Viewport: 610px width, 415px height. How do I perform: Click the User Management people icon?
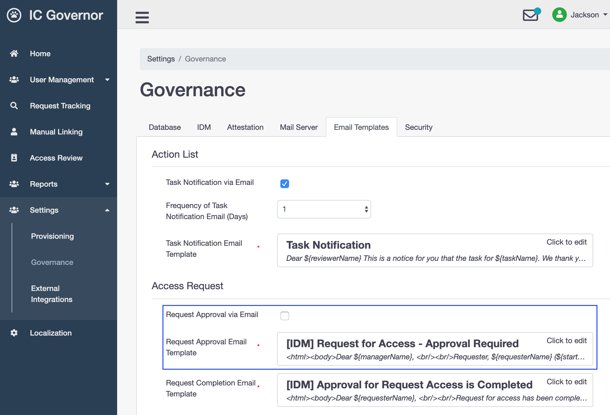coord(14,80)
